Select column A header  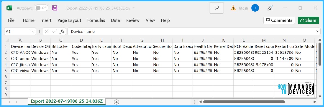point(20,40)
